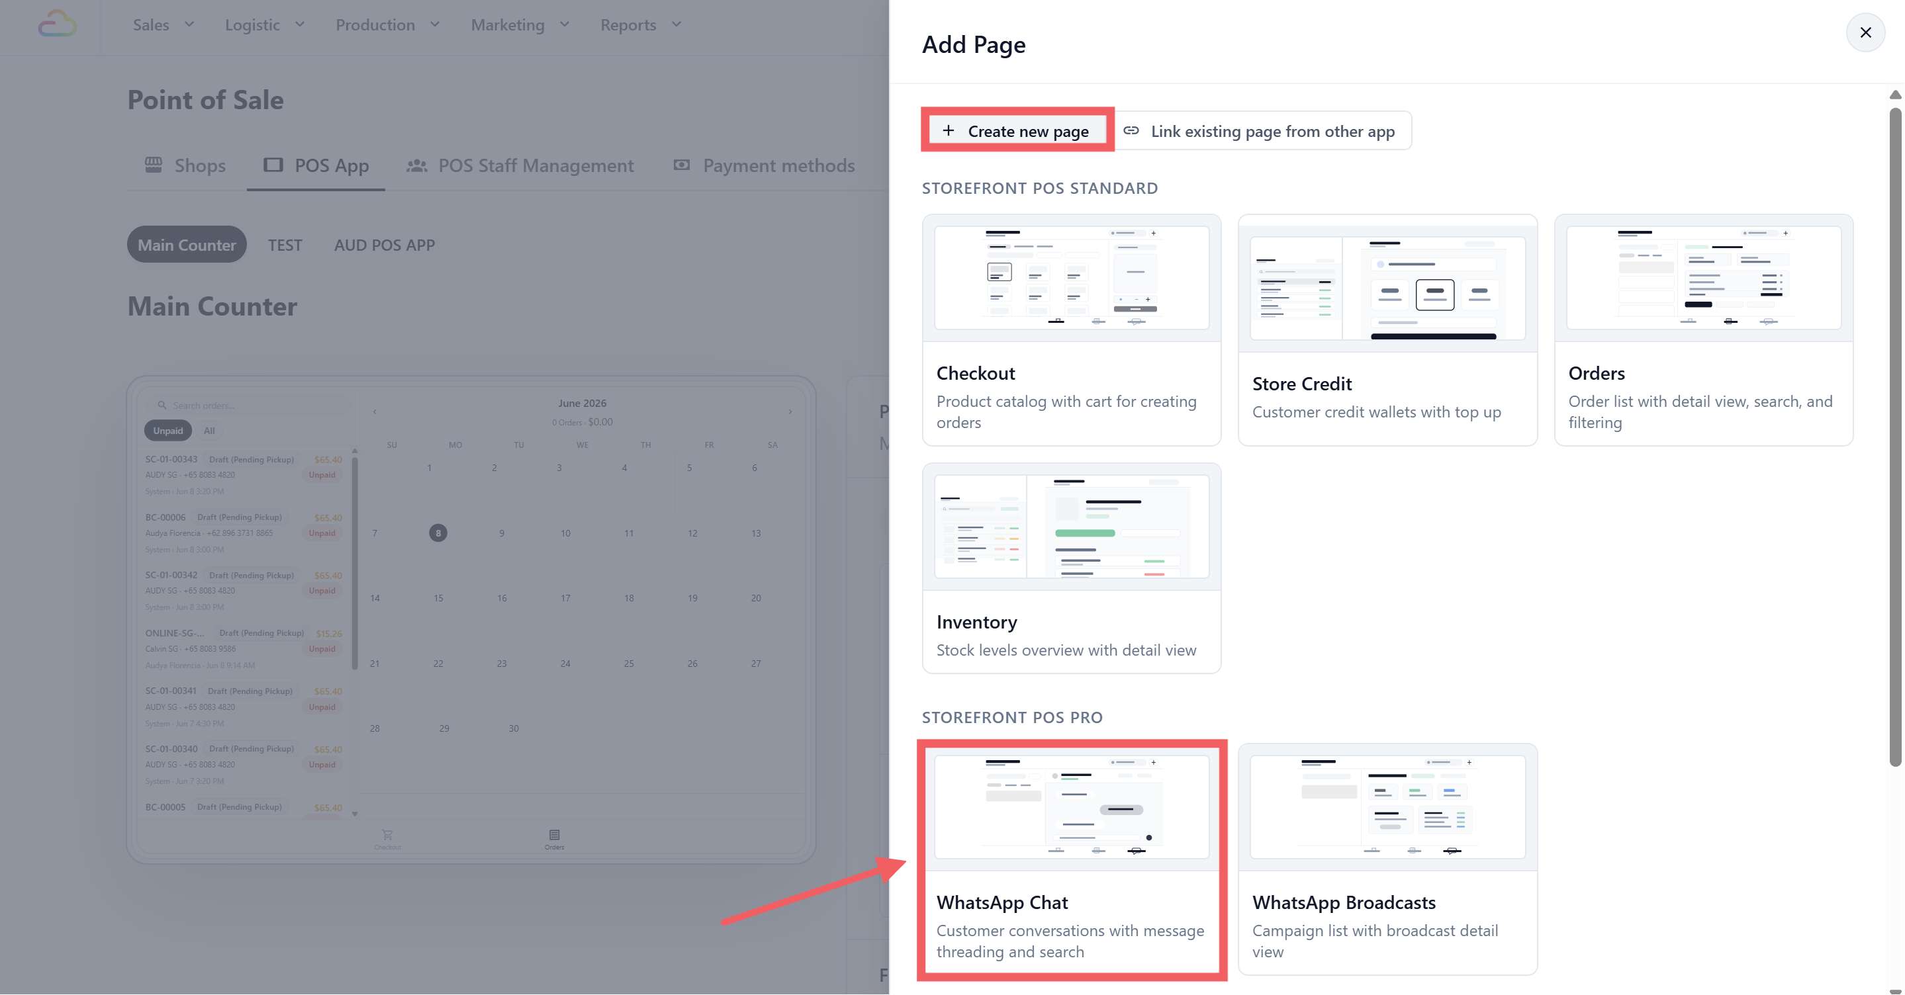
Task: Click the order list scrollbar in preview
Action: click(355, 563)
